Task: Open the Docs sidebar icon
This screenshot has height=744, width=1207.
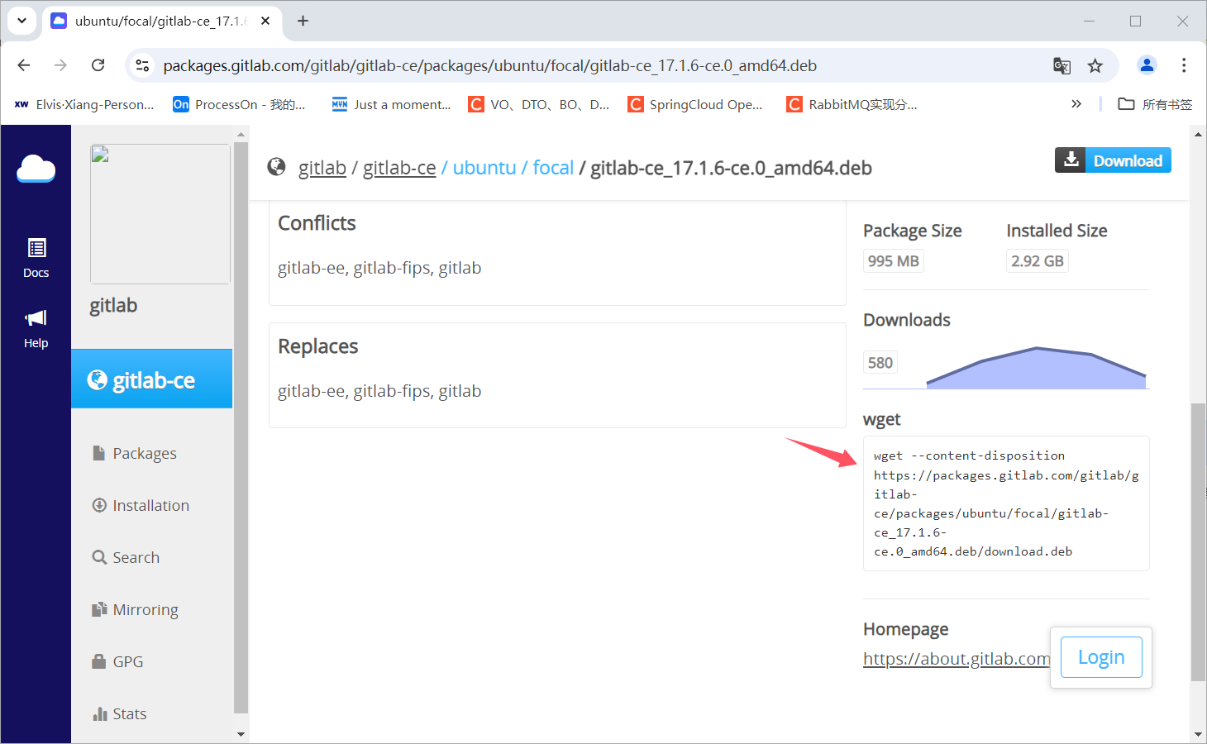Action: (36, 258)
